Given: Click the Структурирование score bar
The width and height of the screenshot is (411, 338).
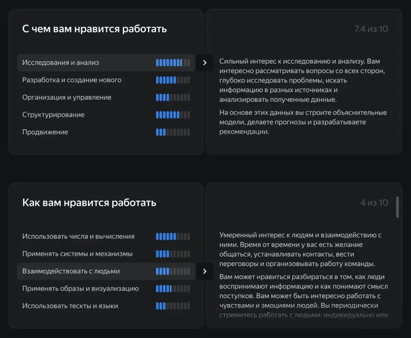Looking at the screenshot, I should (173, 115).
